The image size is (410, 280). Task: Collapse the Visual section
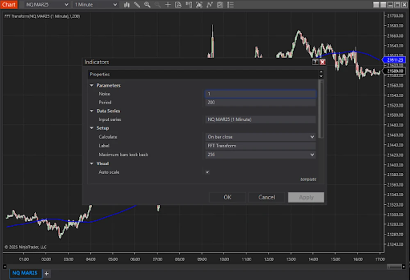click(91, 164)
